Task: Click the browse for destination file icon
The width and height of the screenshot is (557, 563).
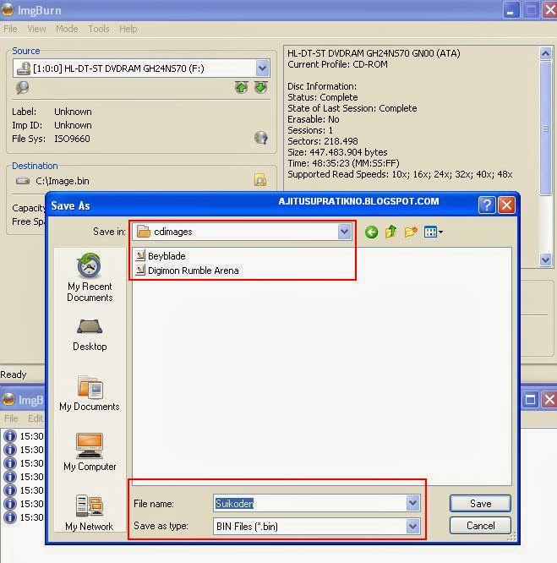Action: tap(260, 180)
